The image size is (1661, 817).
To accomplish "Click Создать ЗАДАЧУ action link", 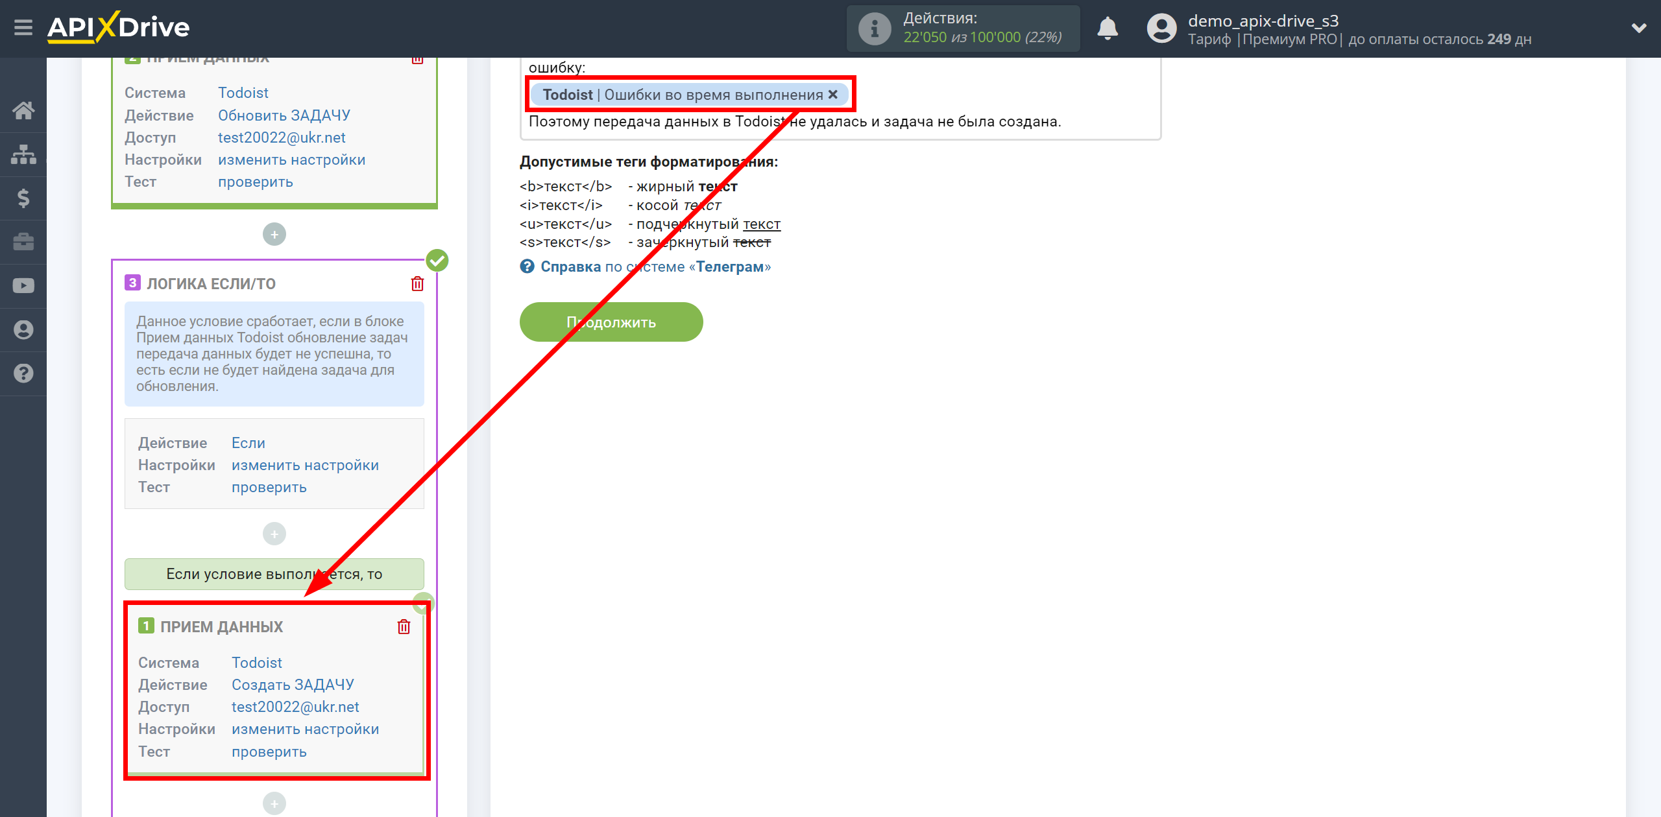I will [293, 685].
